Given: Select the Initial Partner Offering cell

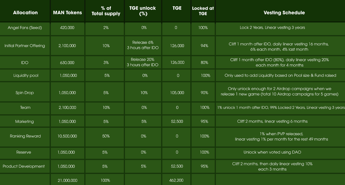Looking at the screenshot, I should pos(25,46).
